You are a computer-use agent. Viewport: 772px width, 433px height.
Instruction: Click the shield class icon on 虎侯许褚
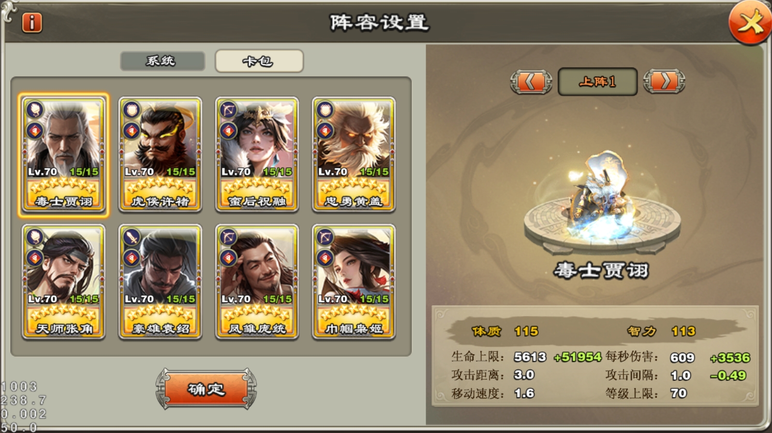(132, 110)
